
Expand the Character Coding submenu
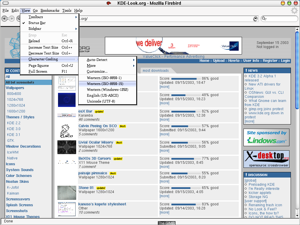49,59
